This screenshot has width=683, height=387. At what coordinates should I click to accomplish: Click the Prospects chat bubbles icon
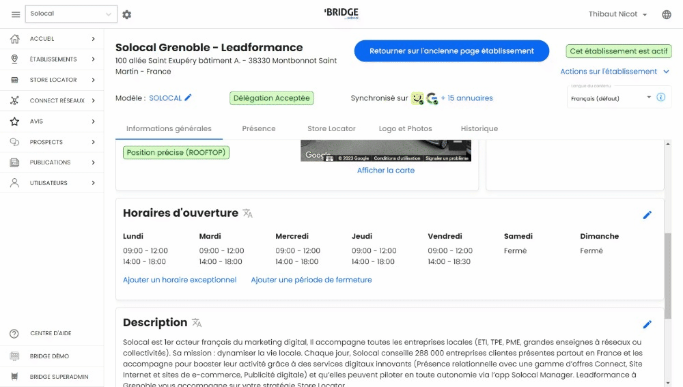(x=14, y=142)
